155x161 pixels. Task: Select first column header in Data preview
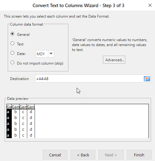pyautogui.click(x=9, y=107)
